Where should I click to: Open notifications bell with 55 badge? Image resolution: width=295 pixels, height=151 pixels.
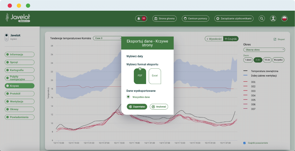141,19
